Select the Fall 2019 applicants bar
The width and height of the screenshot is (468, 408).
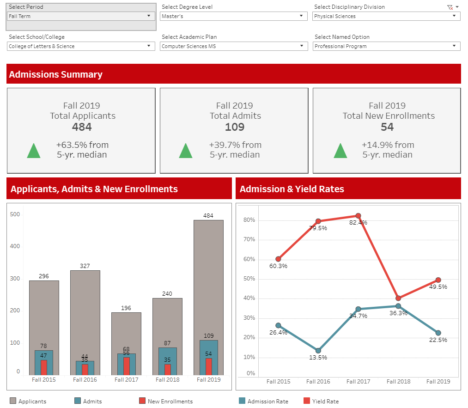[x=208, y=277]
